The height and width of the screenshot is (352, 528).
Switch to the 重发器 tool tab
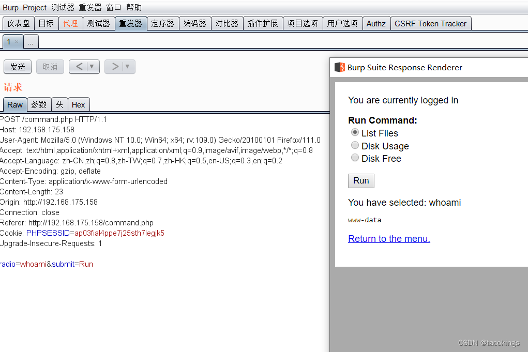point(131,24)
